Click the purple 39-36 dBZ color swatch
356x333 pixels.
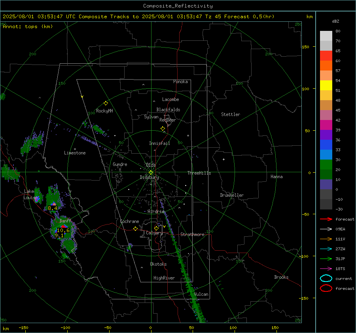tap(326, 135)
